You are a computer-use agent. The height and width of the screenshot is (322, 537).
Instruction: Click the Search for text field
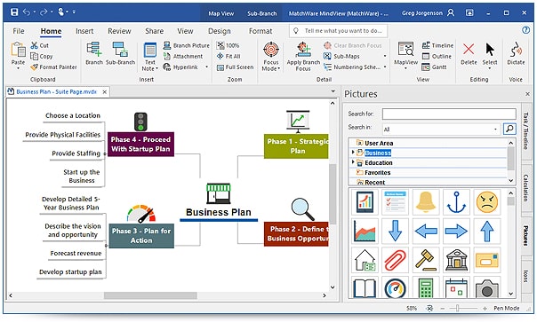pyautogui.click(x=449, y=114)
